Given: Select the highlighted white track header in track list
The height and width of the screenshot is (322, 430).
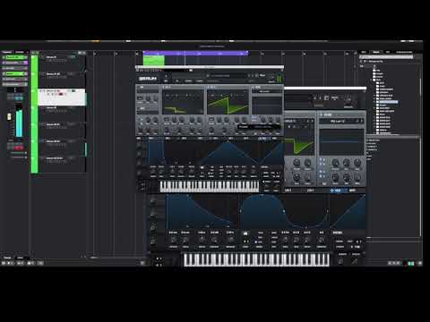Looking at the screenshot, I should click(x=62, y=97).
